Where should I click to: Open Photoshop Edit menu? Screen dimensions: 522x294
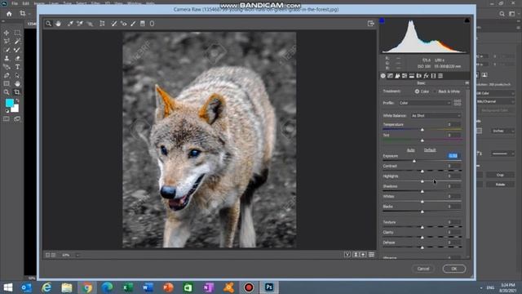tap(25, 3)
